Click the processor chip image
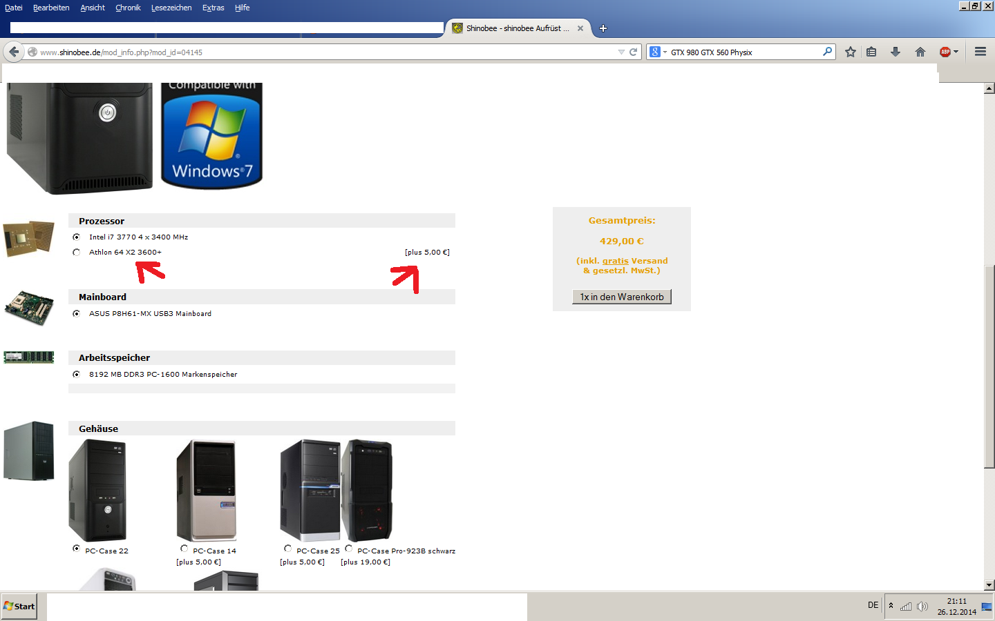Screen dimensions: 995x621 click(29, 239)
